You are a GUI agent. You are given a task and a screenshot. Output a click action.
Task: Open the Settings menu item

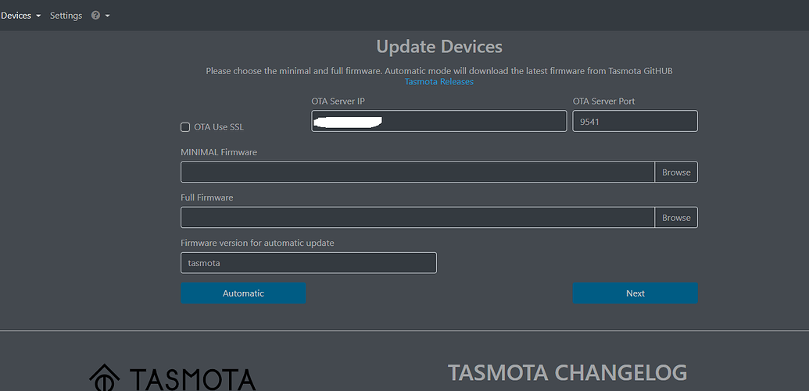pyautogui.click(x=66, y=16)
